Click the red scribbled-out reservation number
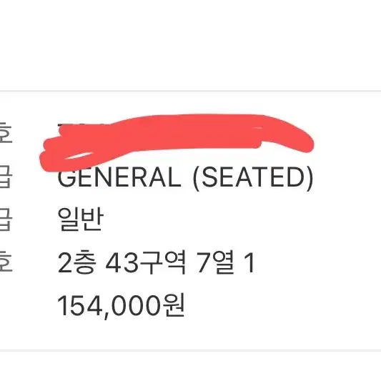Viewport: 381px width, 381px height. (177, 140)
